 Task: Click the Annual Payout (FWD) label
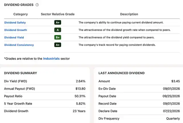pos(19,89)
